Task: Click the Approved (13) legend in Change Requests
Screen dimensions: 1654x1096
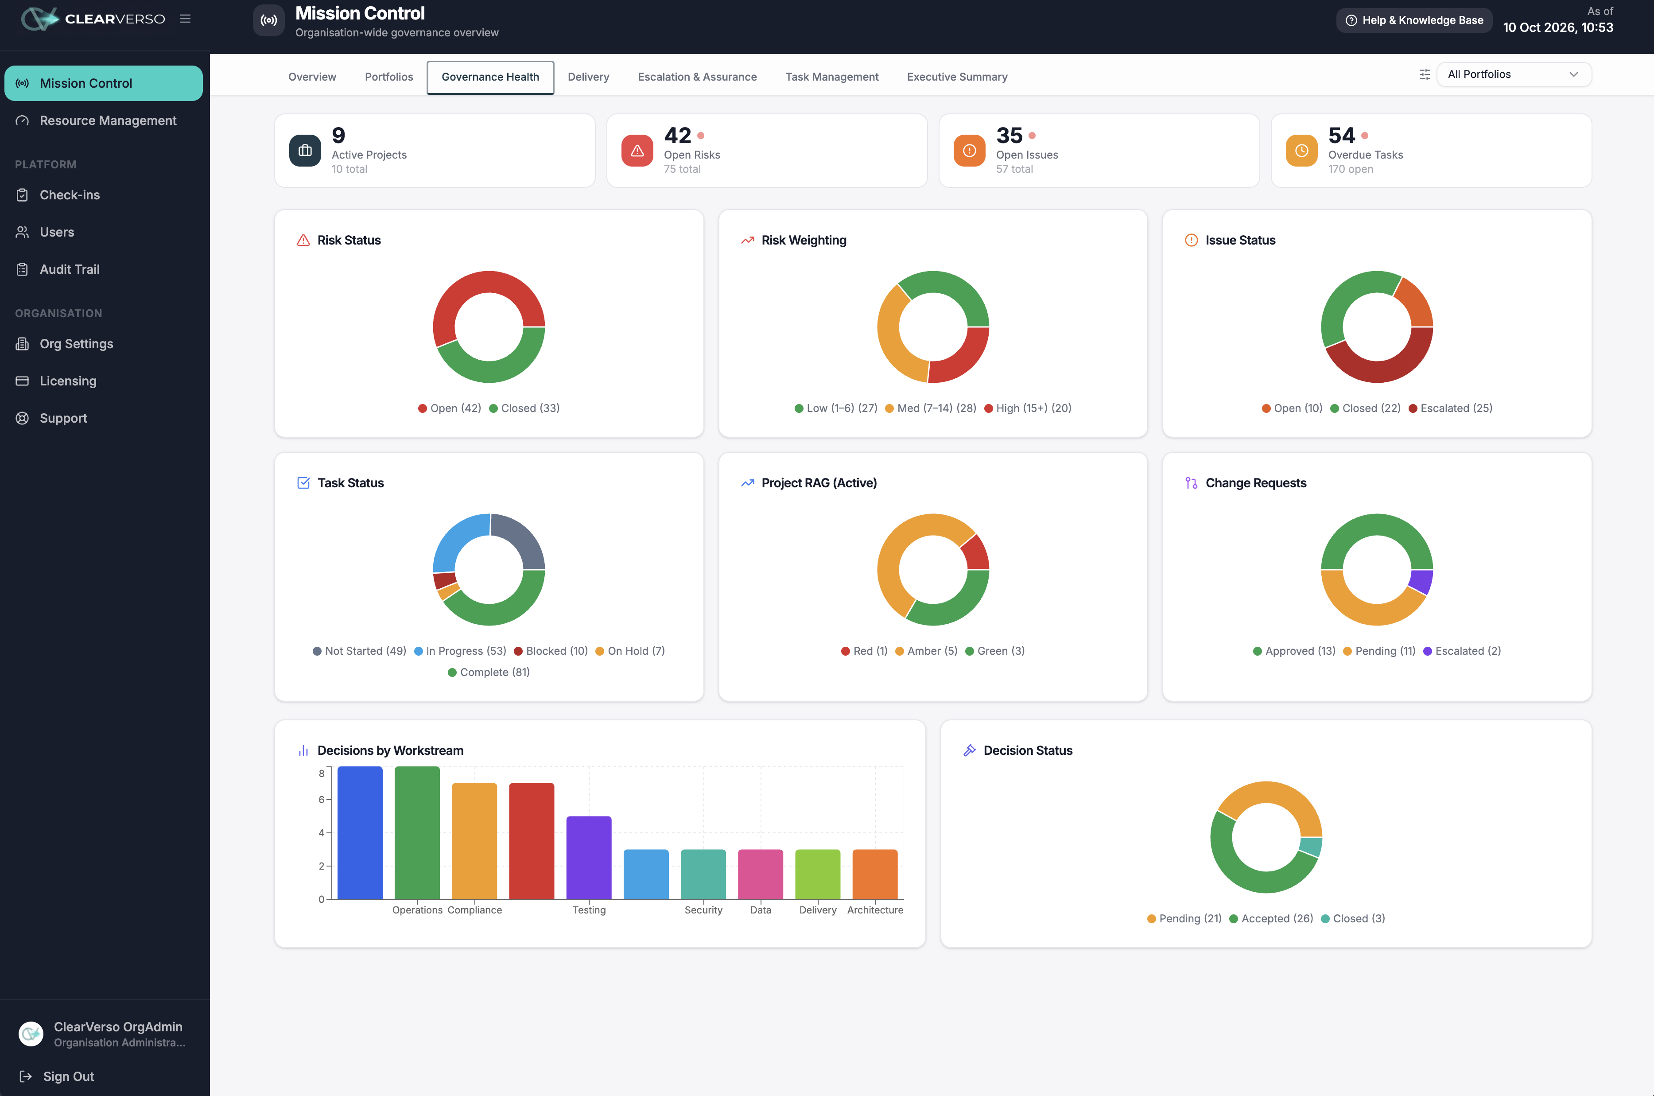Action: [1294, 651]
